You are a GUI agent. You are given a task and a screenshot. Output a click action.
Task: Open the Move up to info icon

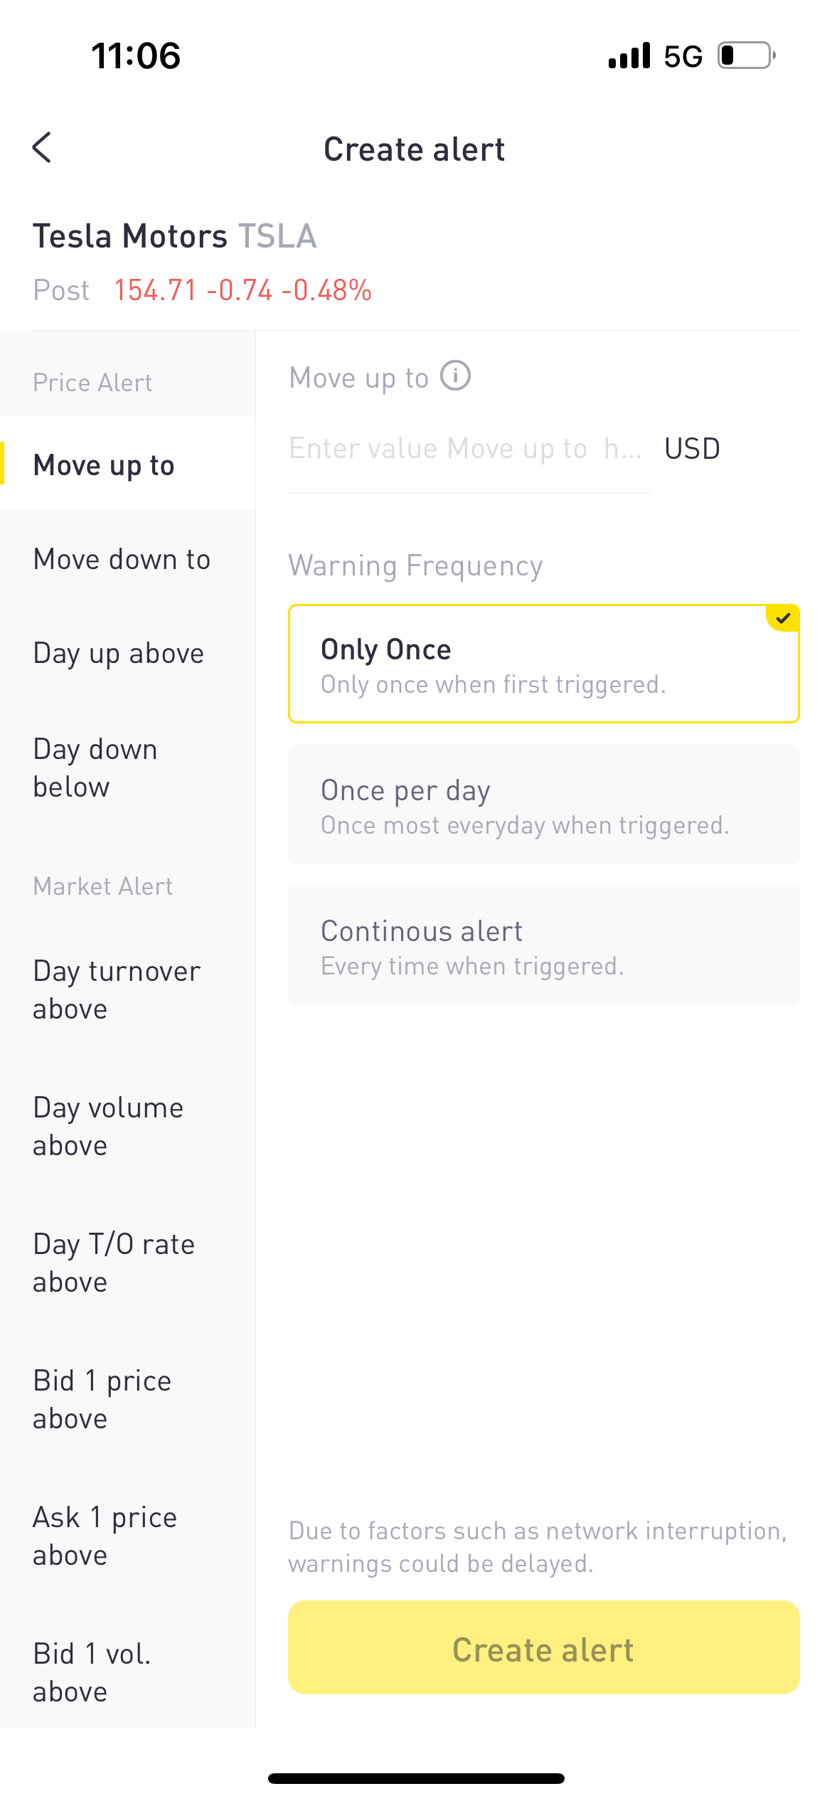(x=455, y=376)
